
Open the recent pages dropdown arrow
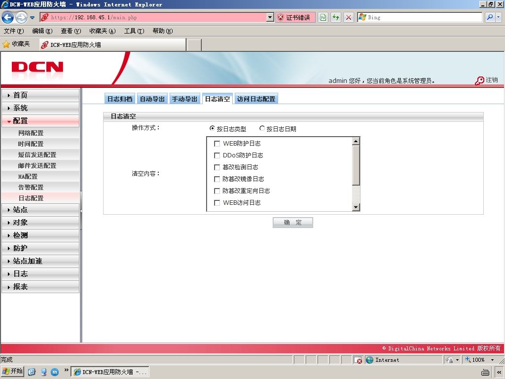click(32, 18)
